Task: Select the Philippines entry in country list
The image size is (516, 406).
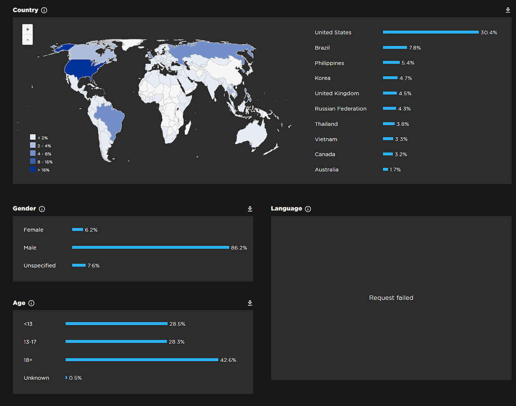Action: tap(329, 63)
